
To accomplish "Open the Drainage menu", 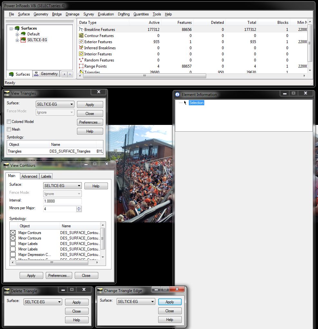I will point(72,14).
